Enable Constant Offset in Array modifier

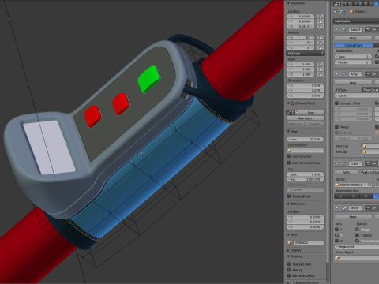pos(336,103)
